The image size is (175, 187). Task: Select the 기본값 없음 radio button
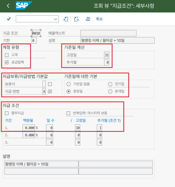69,84
